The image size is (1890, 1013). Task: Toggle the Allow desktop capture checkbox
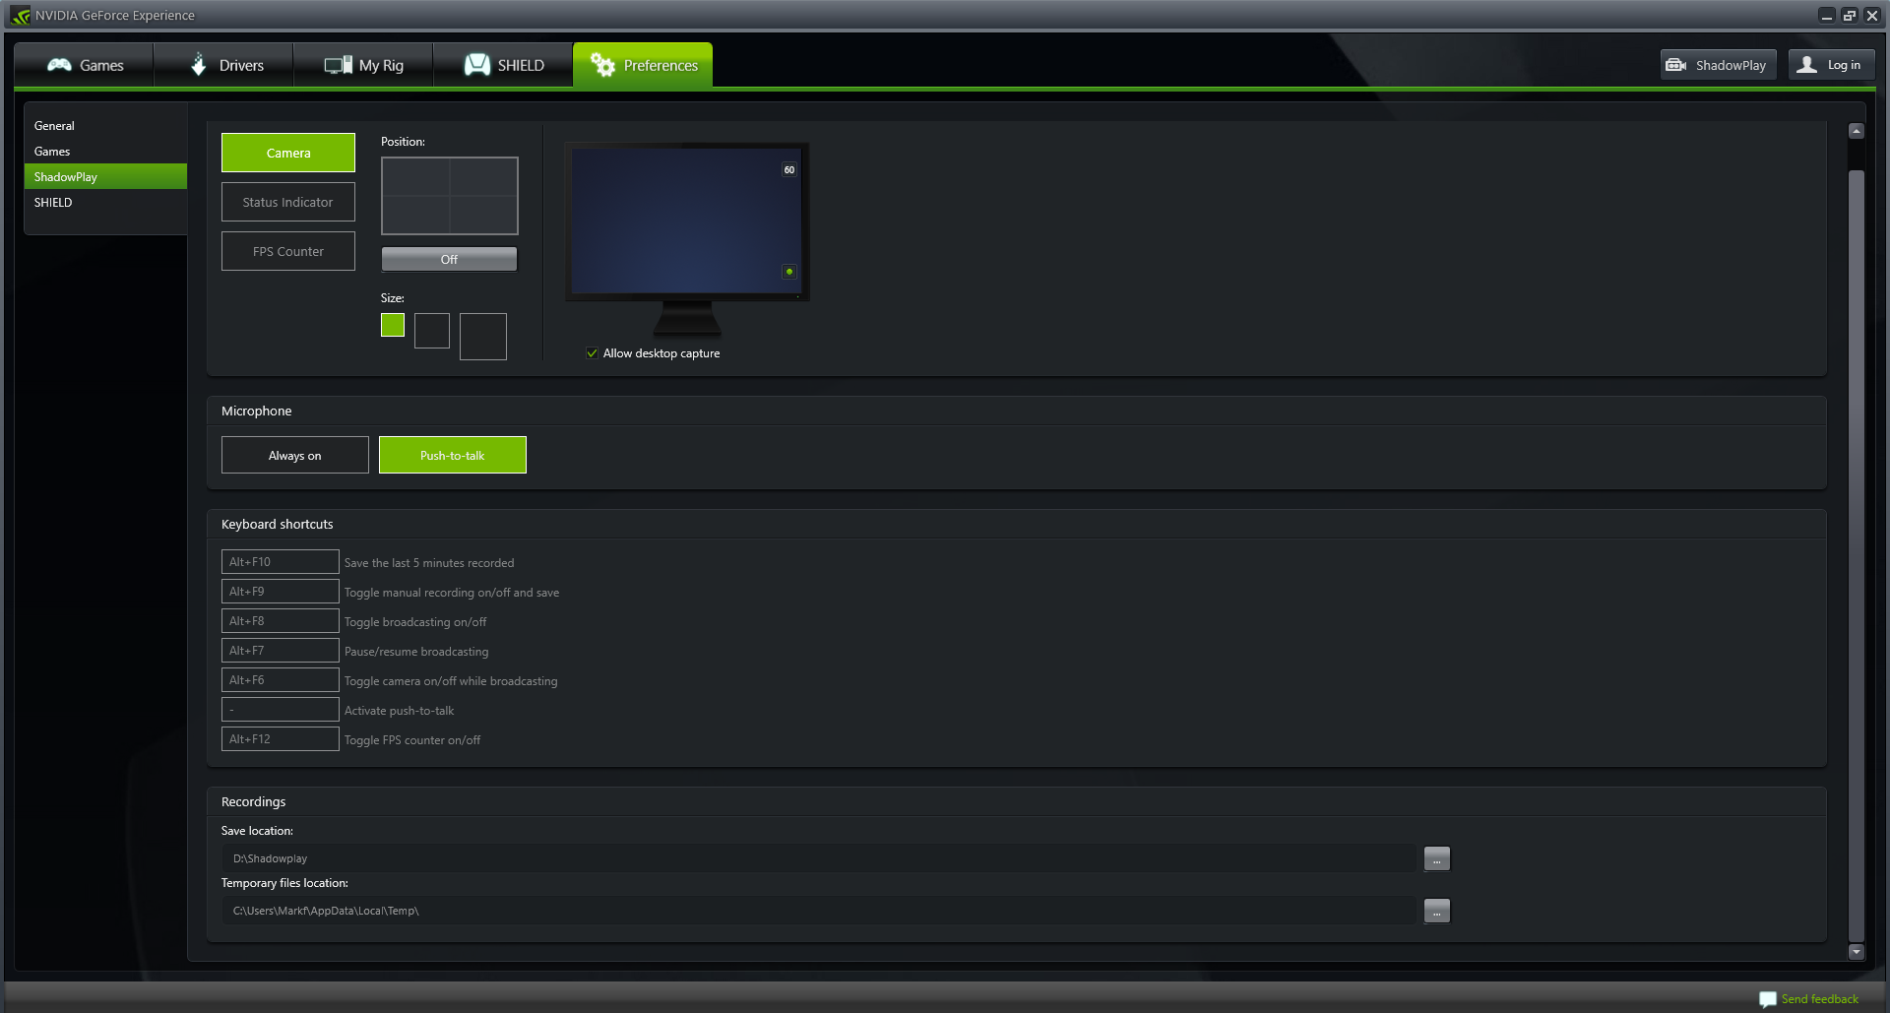click(592, 353)
